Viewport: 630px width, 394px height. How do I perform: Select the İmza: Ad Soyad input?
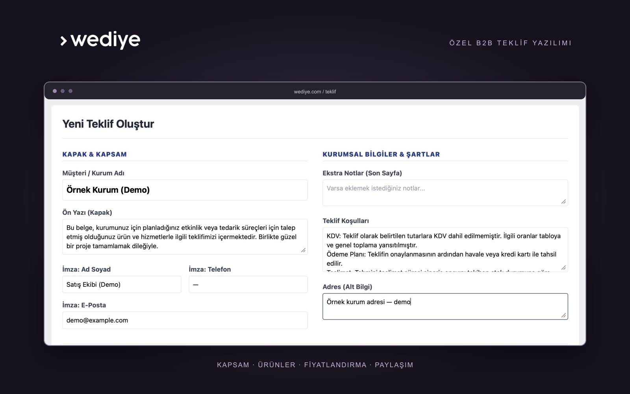[x=122, y=284]
